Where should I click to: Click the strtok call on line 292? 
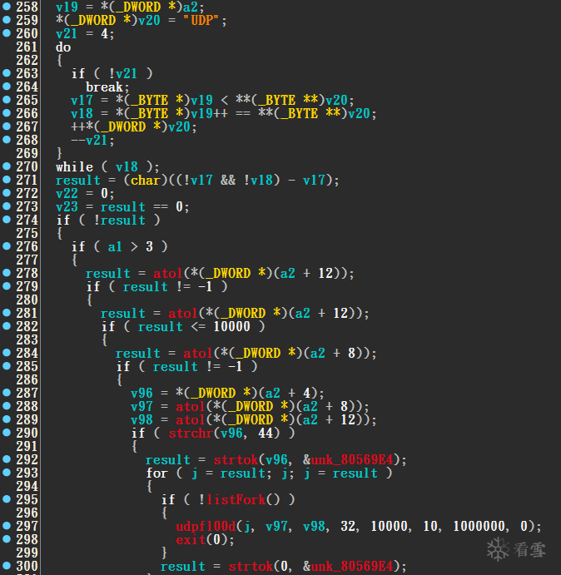coord(236,459)
